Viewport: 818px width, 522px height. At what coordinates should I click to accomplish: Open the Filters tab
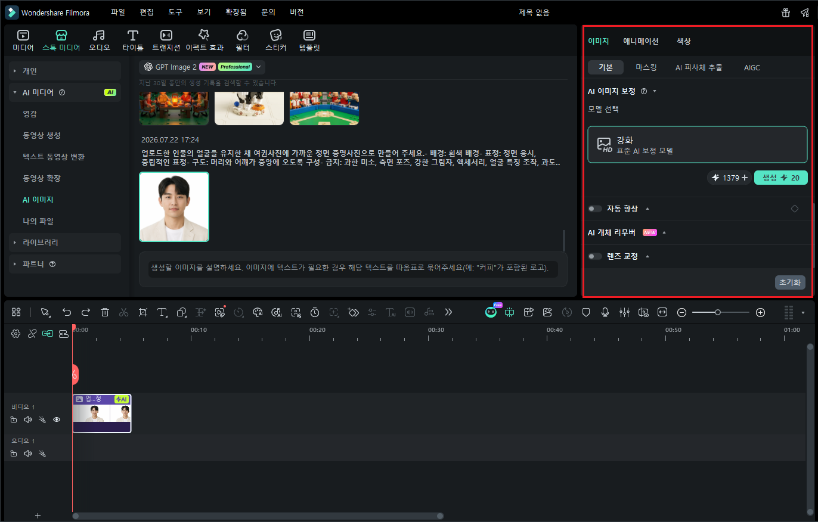(242, 41)
